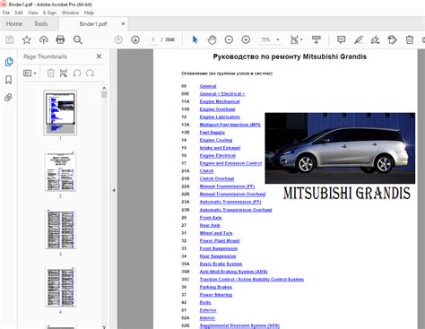Star this file with Bookmark icon
Image resolution: width=425 pixels, height=329 pixels.
[27, 39]
